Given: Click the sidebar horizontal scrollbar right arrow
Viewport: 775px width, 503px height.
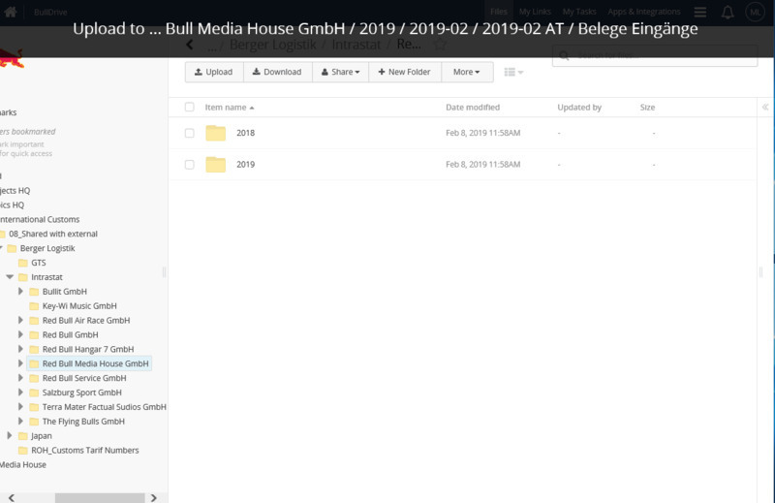Looking at the screenshot, I should [154, 497].
